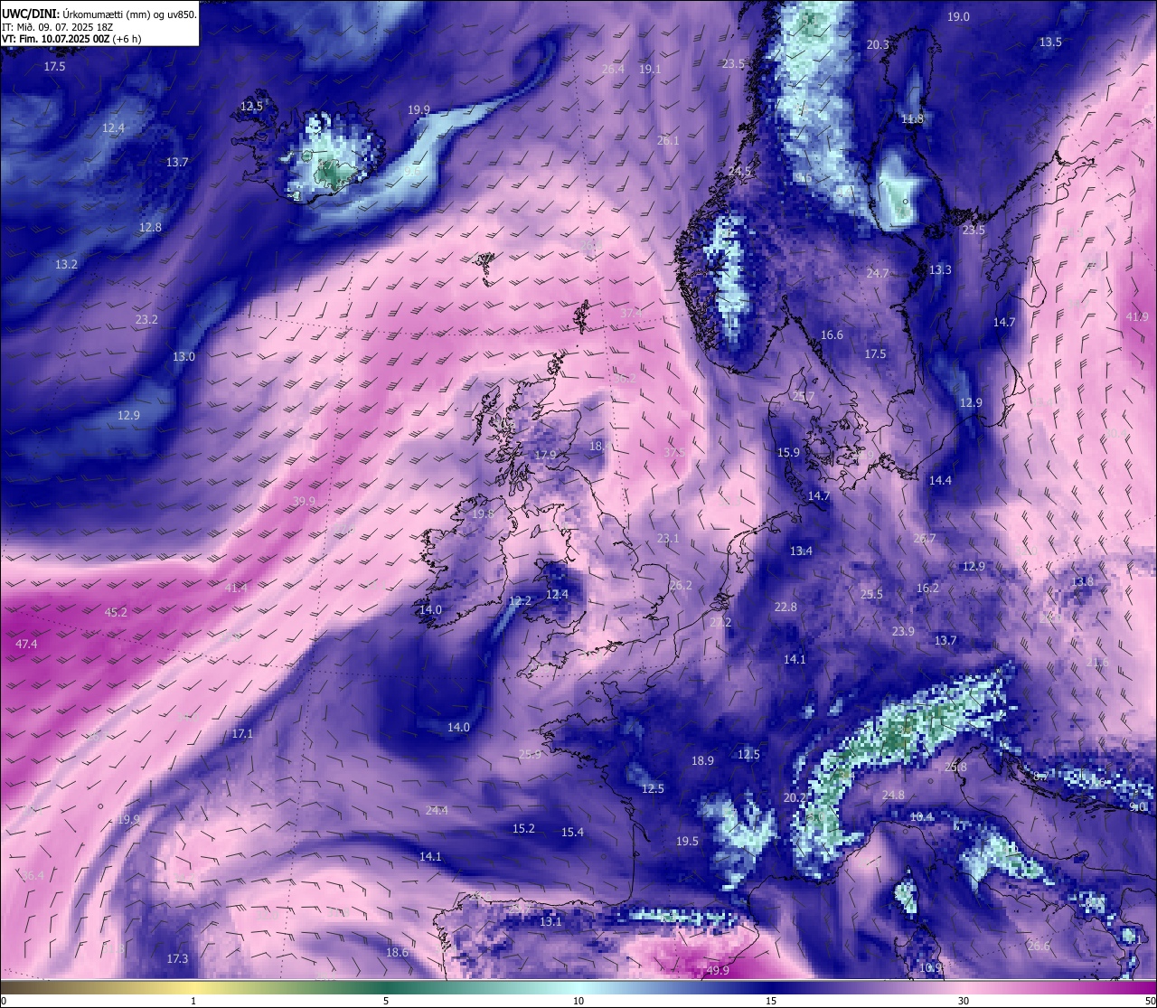This screenshot has height=1008, width=1157.
Task: Select the 18.9 value over France
Action: click(x=702, y=760)
